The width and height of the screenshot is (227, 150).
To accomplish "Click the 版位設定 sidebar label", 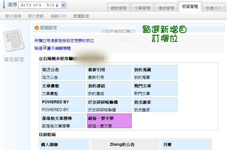I will 14,59.
